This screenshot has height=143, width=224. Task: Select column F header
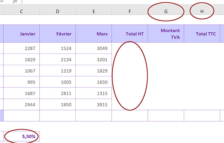click(130, 12)
